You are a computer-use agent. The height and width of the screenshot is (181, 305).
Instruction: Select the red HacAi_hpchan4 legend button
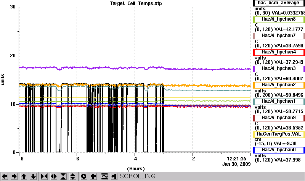[x=279, y=52]
